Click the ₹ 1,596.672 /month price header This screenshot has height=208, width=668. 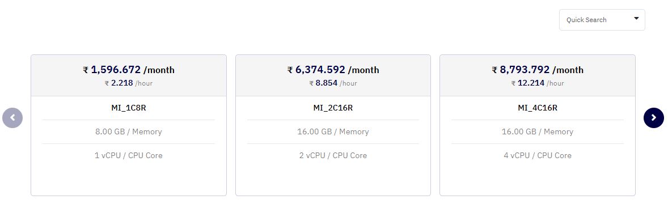(x=129, y=70)
